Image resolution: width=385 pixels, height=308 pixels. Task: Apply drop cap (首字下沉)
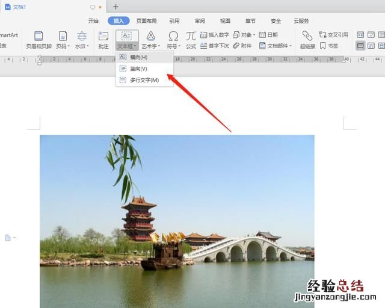(215, 46)
